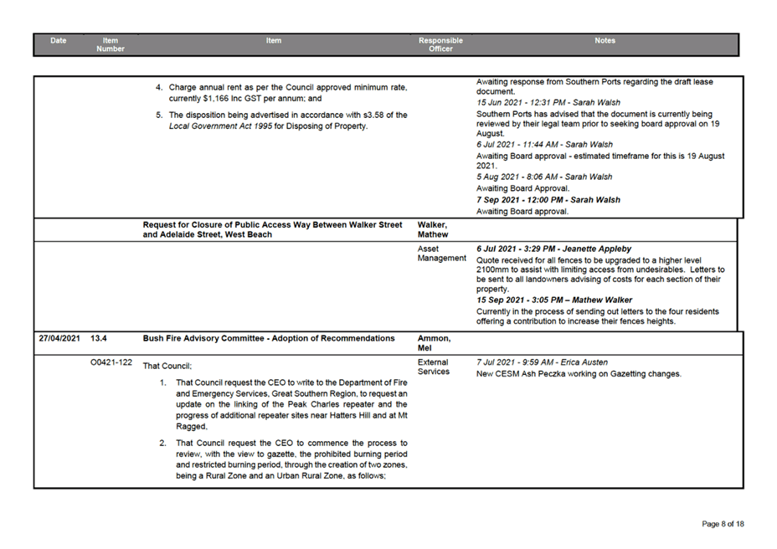Click the Page 8 of 18 footer
The width and height of the screenshot is (777, 549).
point(723,523)
